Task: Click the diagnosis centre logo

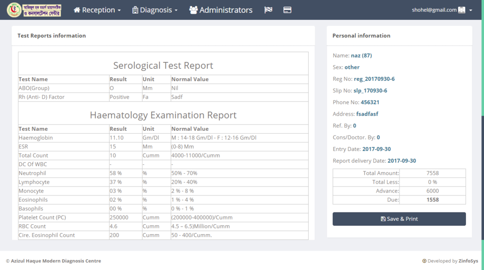Action: 34,10
